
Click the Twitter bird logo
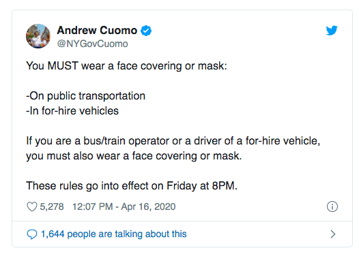coord(332,31)
